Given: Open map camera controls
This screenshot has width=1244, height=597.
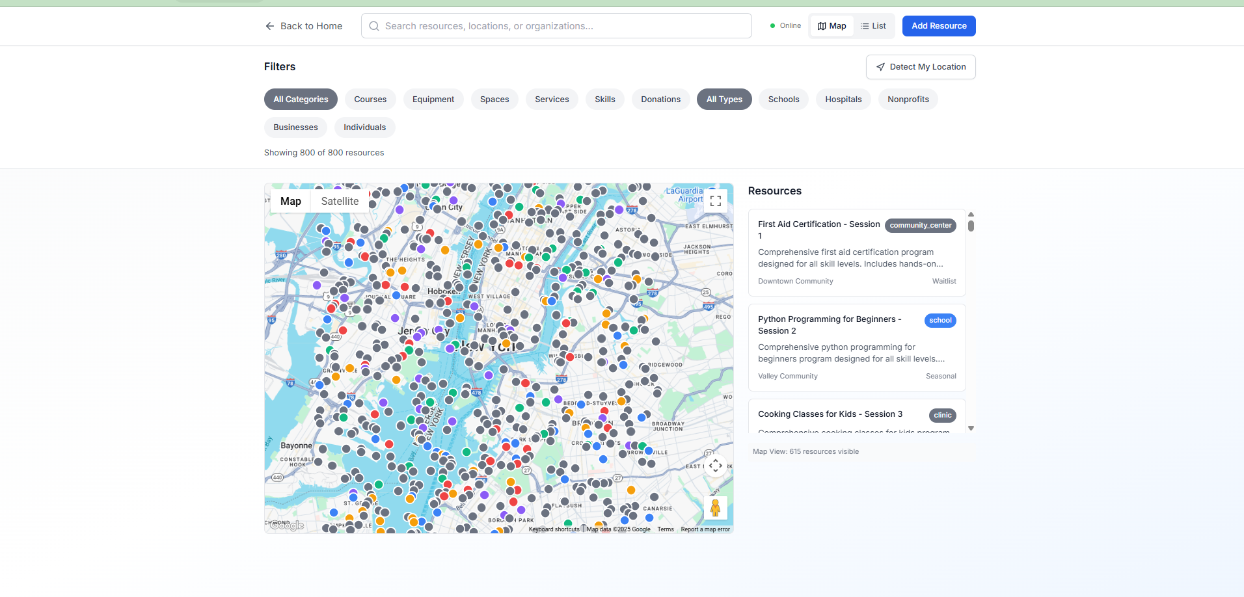Looking at the screenshot, I should [x=716, y=466].
